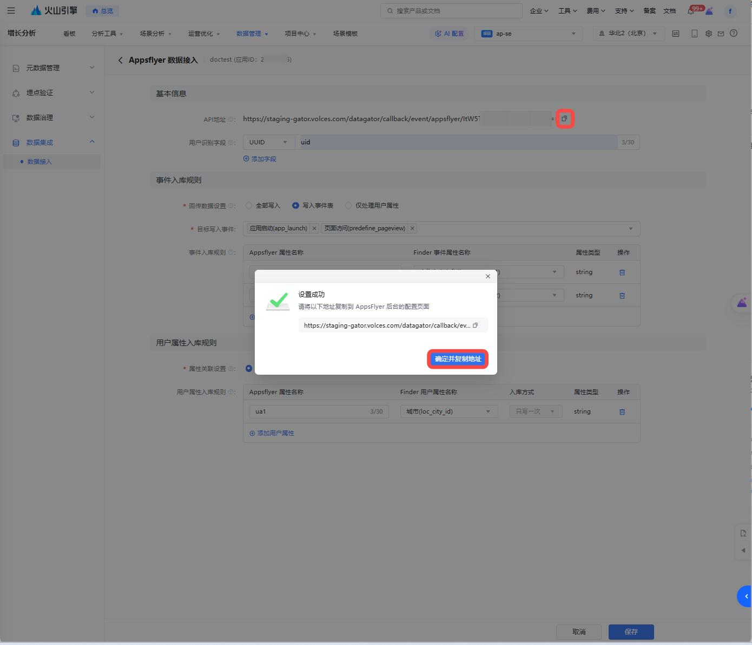Open the 支持 top menu
752x645 pixels.
pyautogui.click(x=624, y=11)
